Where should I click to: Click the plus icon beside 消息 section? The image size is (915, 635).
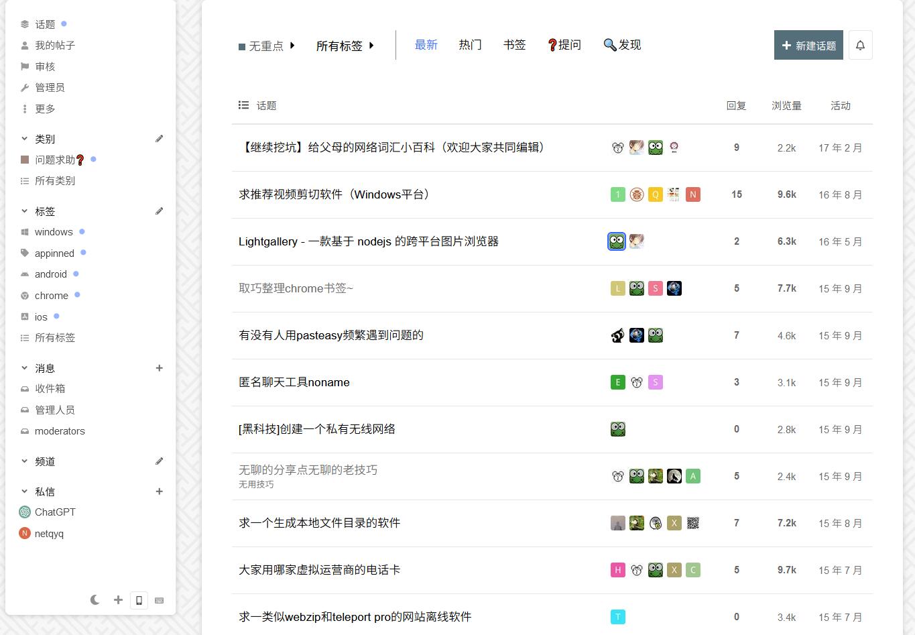(159, 368)
